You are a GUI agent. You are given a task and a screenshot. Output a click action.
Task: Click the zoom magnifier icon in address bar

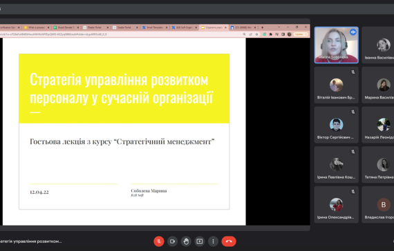point(244,34)
